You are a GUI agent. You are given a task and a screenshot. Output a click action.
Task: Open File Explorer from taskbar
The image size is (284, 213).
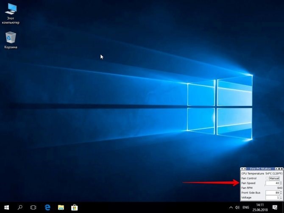coord(61,207)
